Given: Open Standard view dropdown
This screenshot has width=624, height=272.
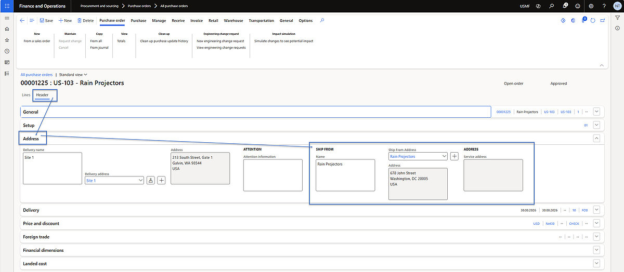Looking at the screenshot, I should (73, 75).
